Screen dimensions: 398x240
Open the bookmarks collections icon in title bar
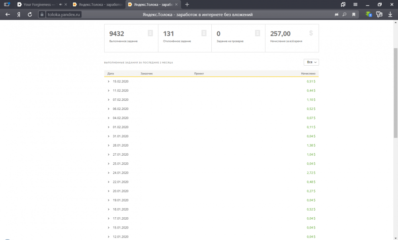[343, 4]
